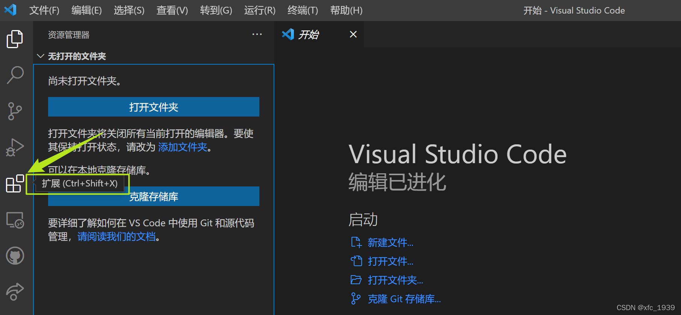This screenshot has height=315, width=681.
Task: Open the 转到(G) menu
Action: [216, 10]
